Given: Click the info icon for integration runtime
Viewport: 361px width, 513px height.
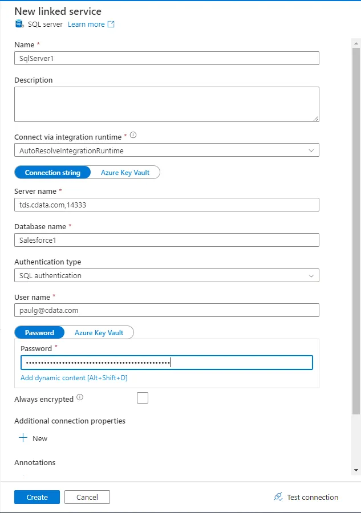Looking at the screenshot, I should click(x=133, y=135).
